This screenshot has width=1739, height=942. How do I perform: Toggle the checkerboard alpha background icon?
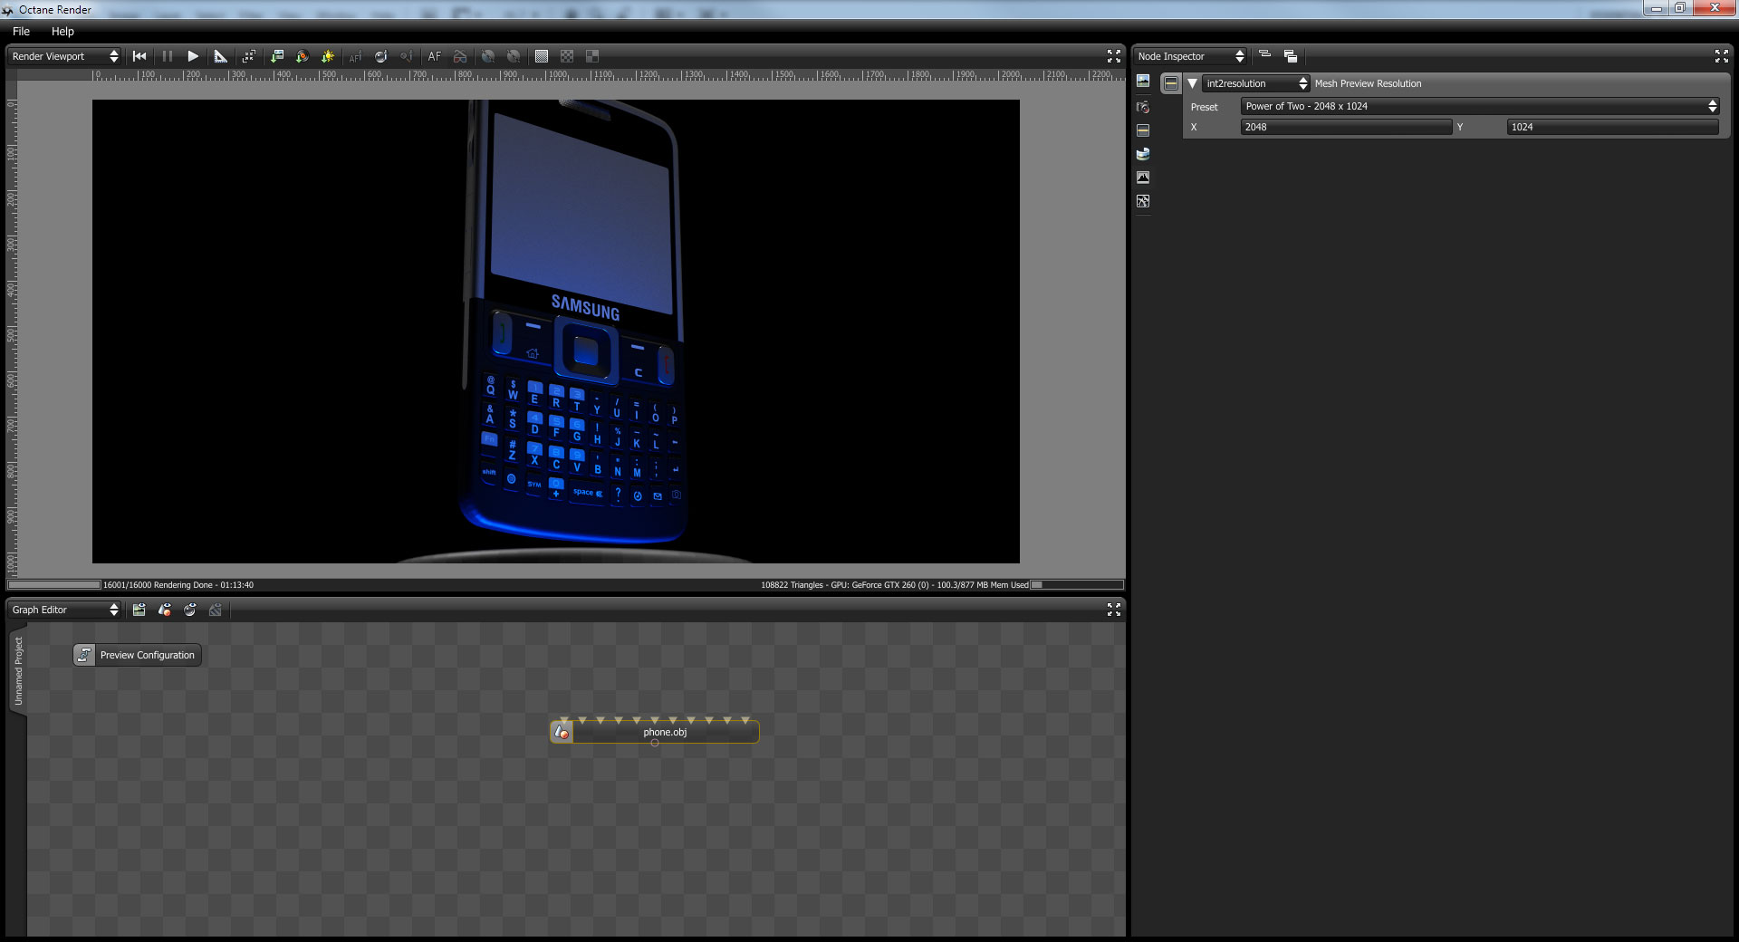[x=567, y=56]
